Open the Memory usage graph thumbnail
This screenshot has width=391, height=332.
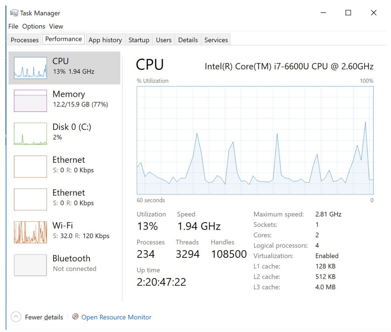(30, 101)
